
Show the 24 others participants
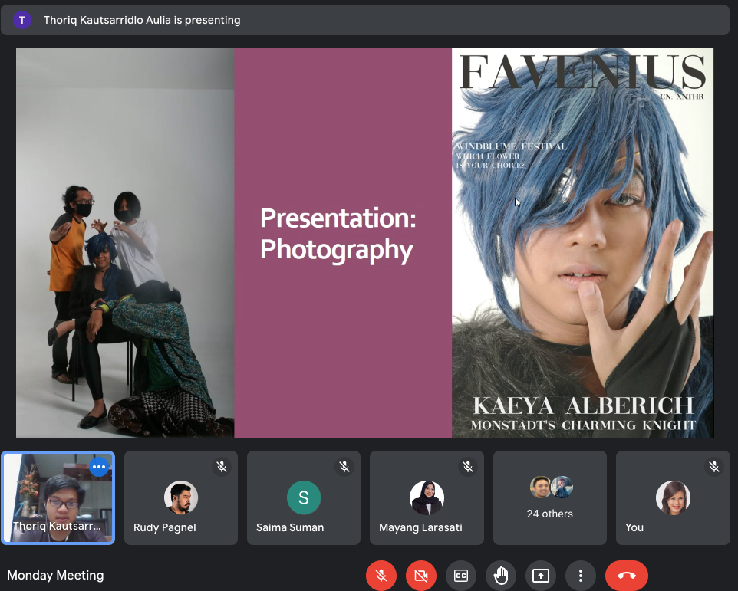tap(550, 498)
